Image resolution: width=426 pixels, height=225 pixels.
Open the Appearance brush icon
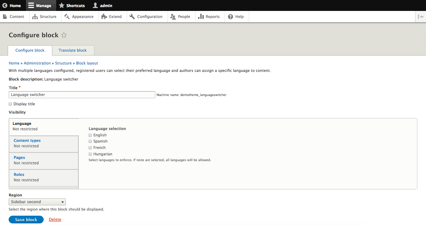67,17
